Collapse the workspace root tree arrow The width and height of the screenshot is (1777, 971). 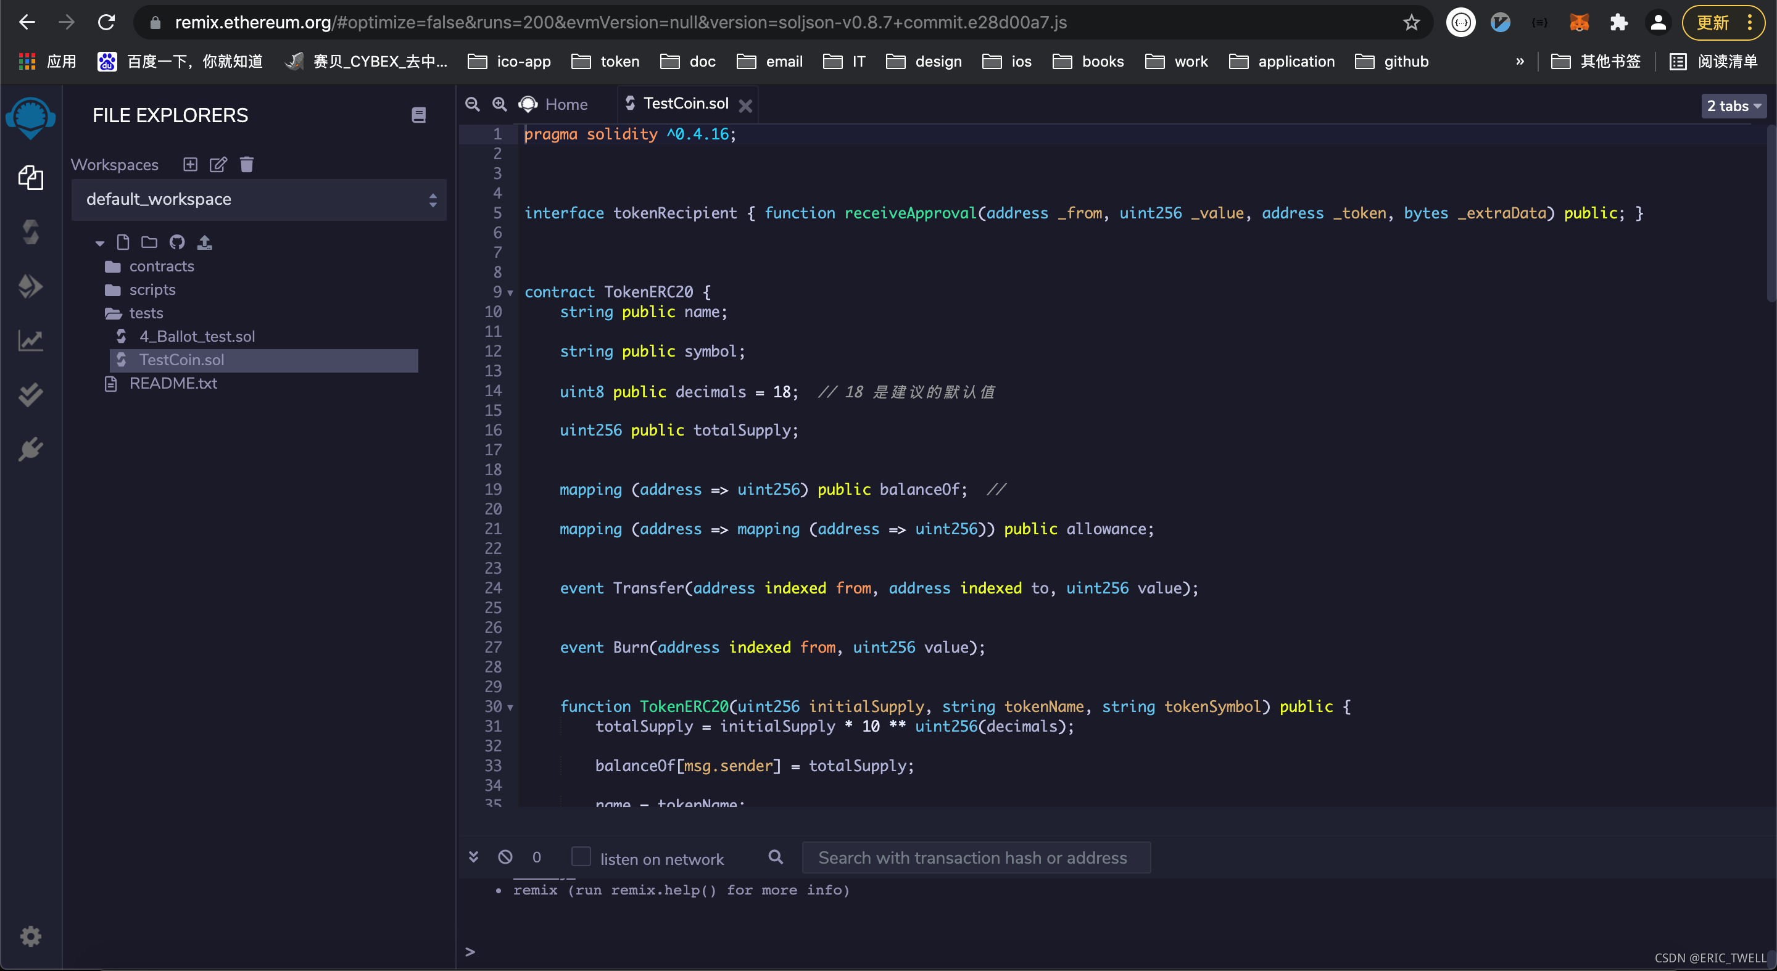click(x=99, y=243)
